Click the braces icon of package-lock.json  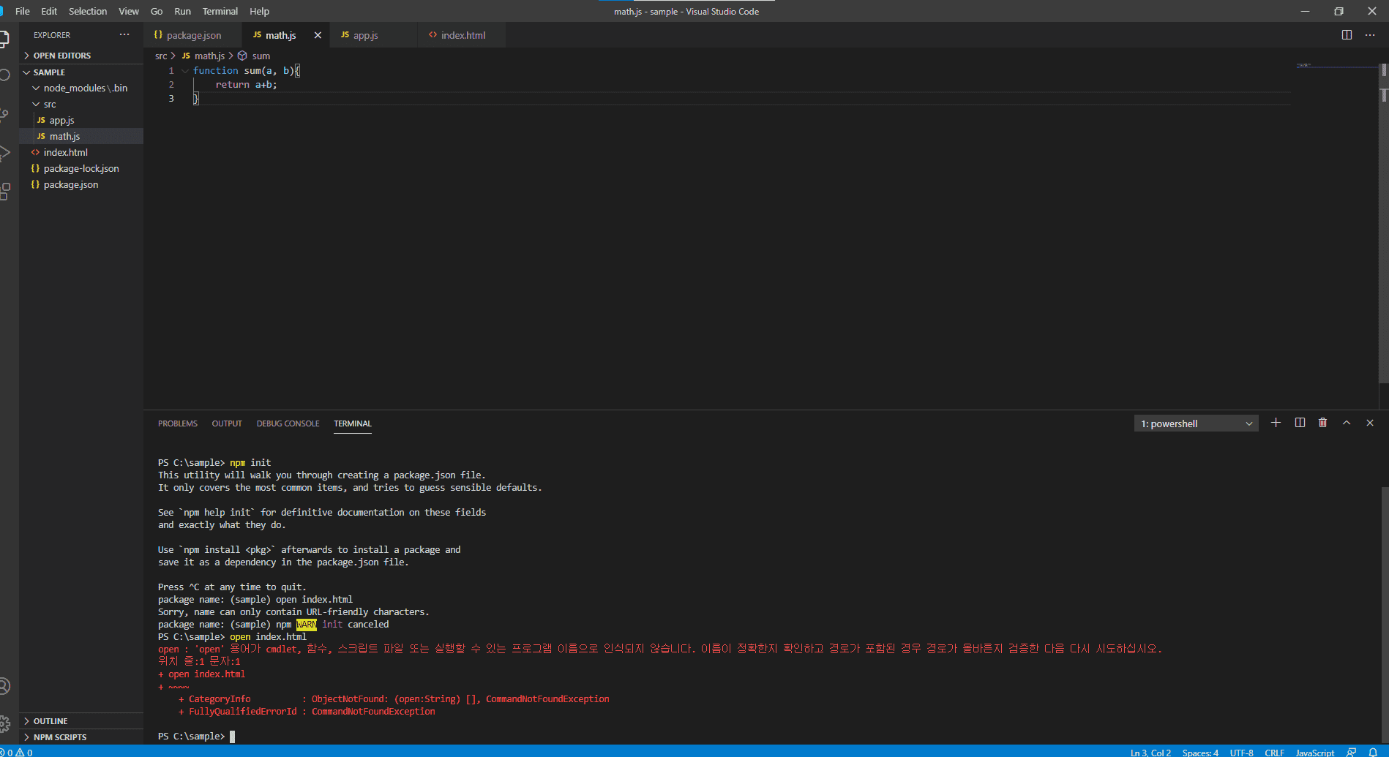35,168
